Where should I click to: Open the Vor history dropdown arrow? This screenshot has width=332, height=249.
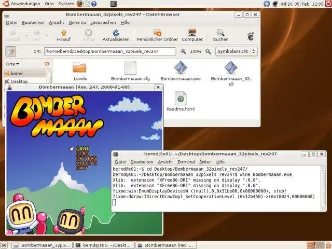pos(47,35)
